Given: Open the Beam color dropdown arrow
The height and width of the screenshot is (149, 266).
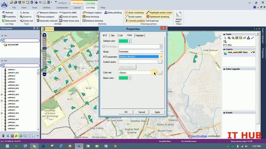Looking at the screenshot, I should point(130,78).
